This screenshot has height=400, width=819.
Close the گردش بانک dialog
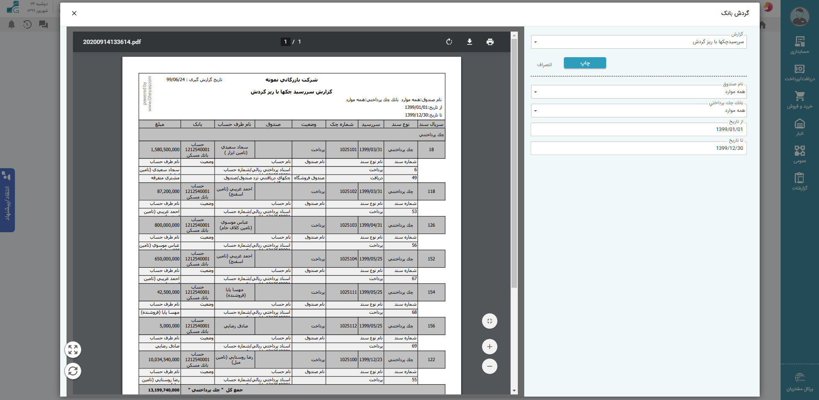[74, 13]
